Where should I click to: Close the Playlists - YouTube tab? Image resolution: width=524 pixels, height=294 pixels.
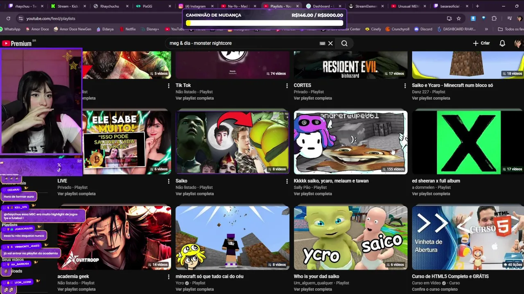click(x=298, y=6)
